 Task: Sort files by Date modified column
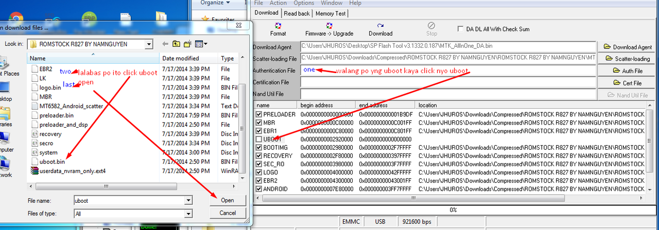pos(189,58)
